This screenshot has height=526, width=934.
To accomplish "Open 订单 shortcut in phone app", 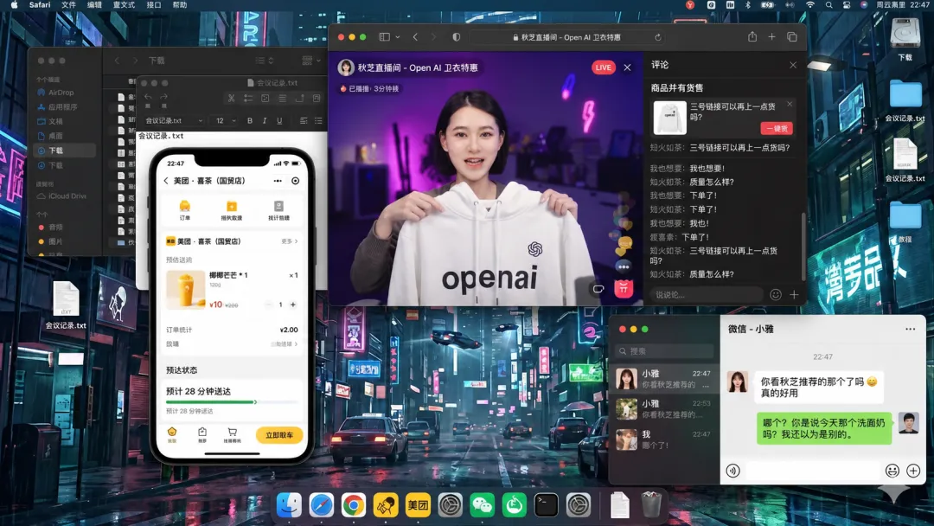I will tap(185, 209).
